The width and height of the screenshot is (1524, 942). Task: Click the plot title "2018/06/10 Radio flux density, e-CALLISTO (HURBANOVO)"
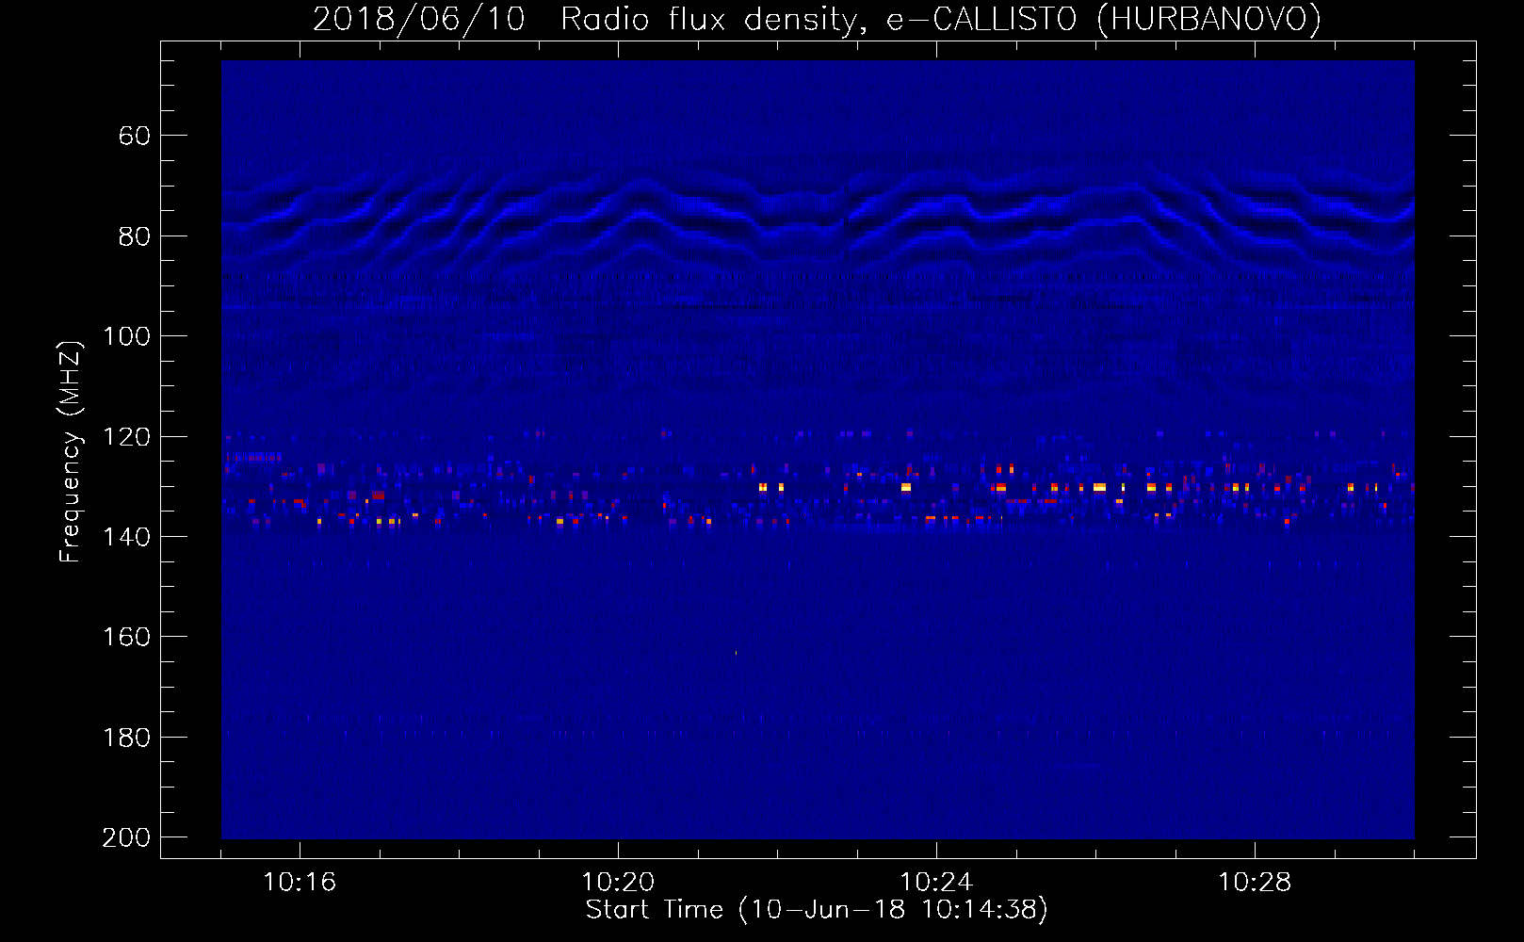817,19
